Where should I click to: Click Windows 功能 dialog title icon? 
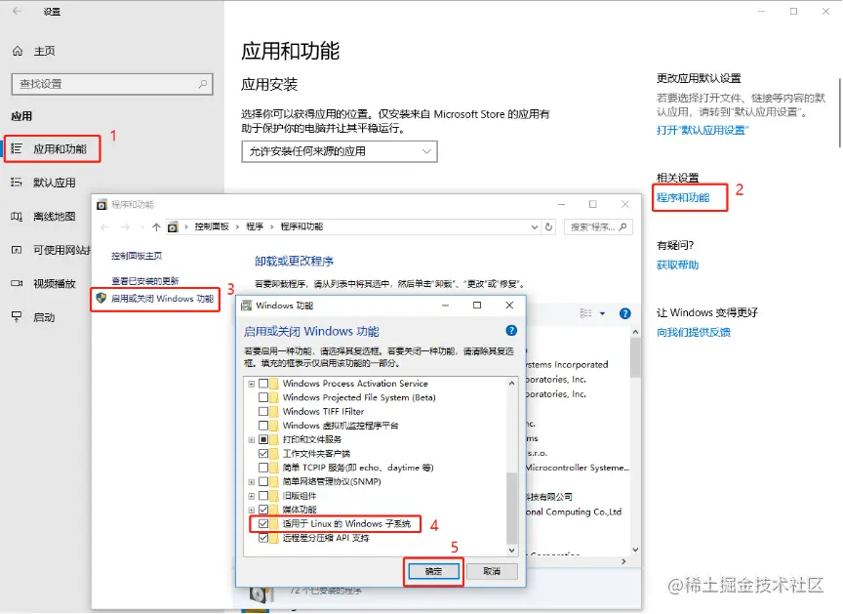coord(247,306)
